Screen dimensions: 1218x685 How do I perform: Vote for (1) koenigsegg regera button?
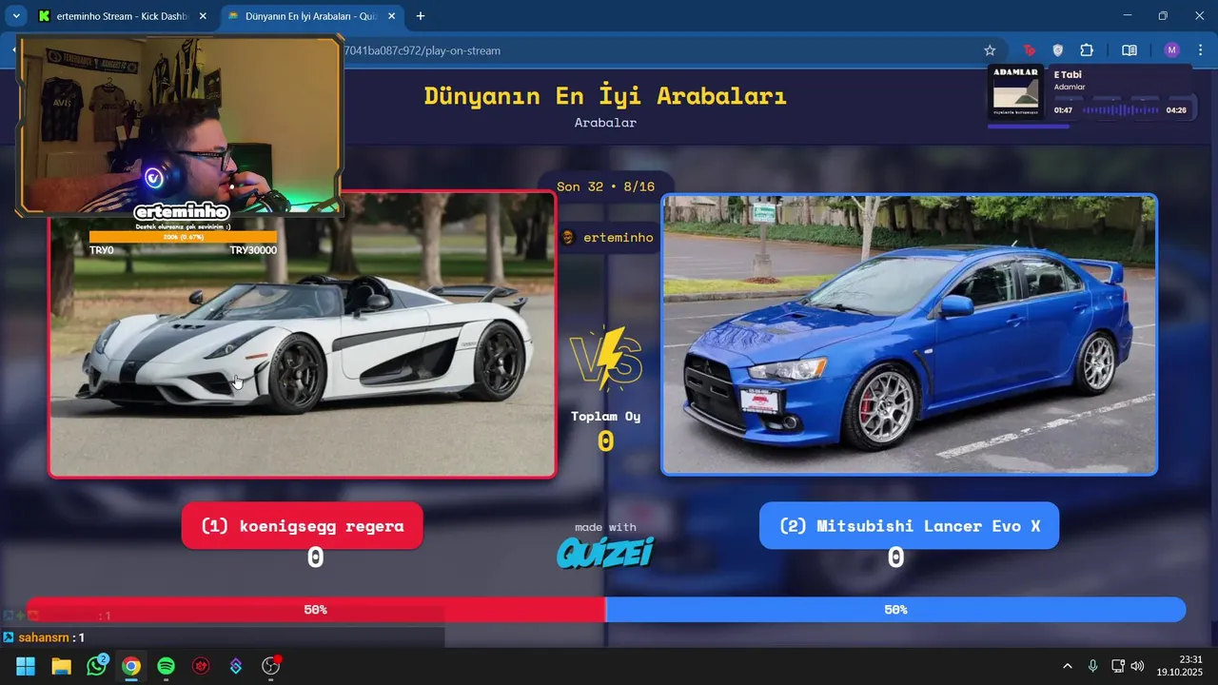pos(303,525)
